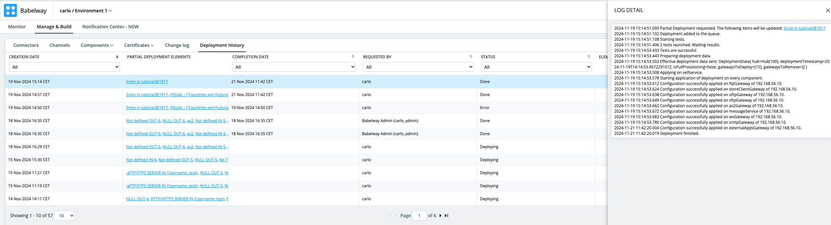Click the page number input field
The width and height of the screenshot is (831, 225).
(419, 216)
